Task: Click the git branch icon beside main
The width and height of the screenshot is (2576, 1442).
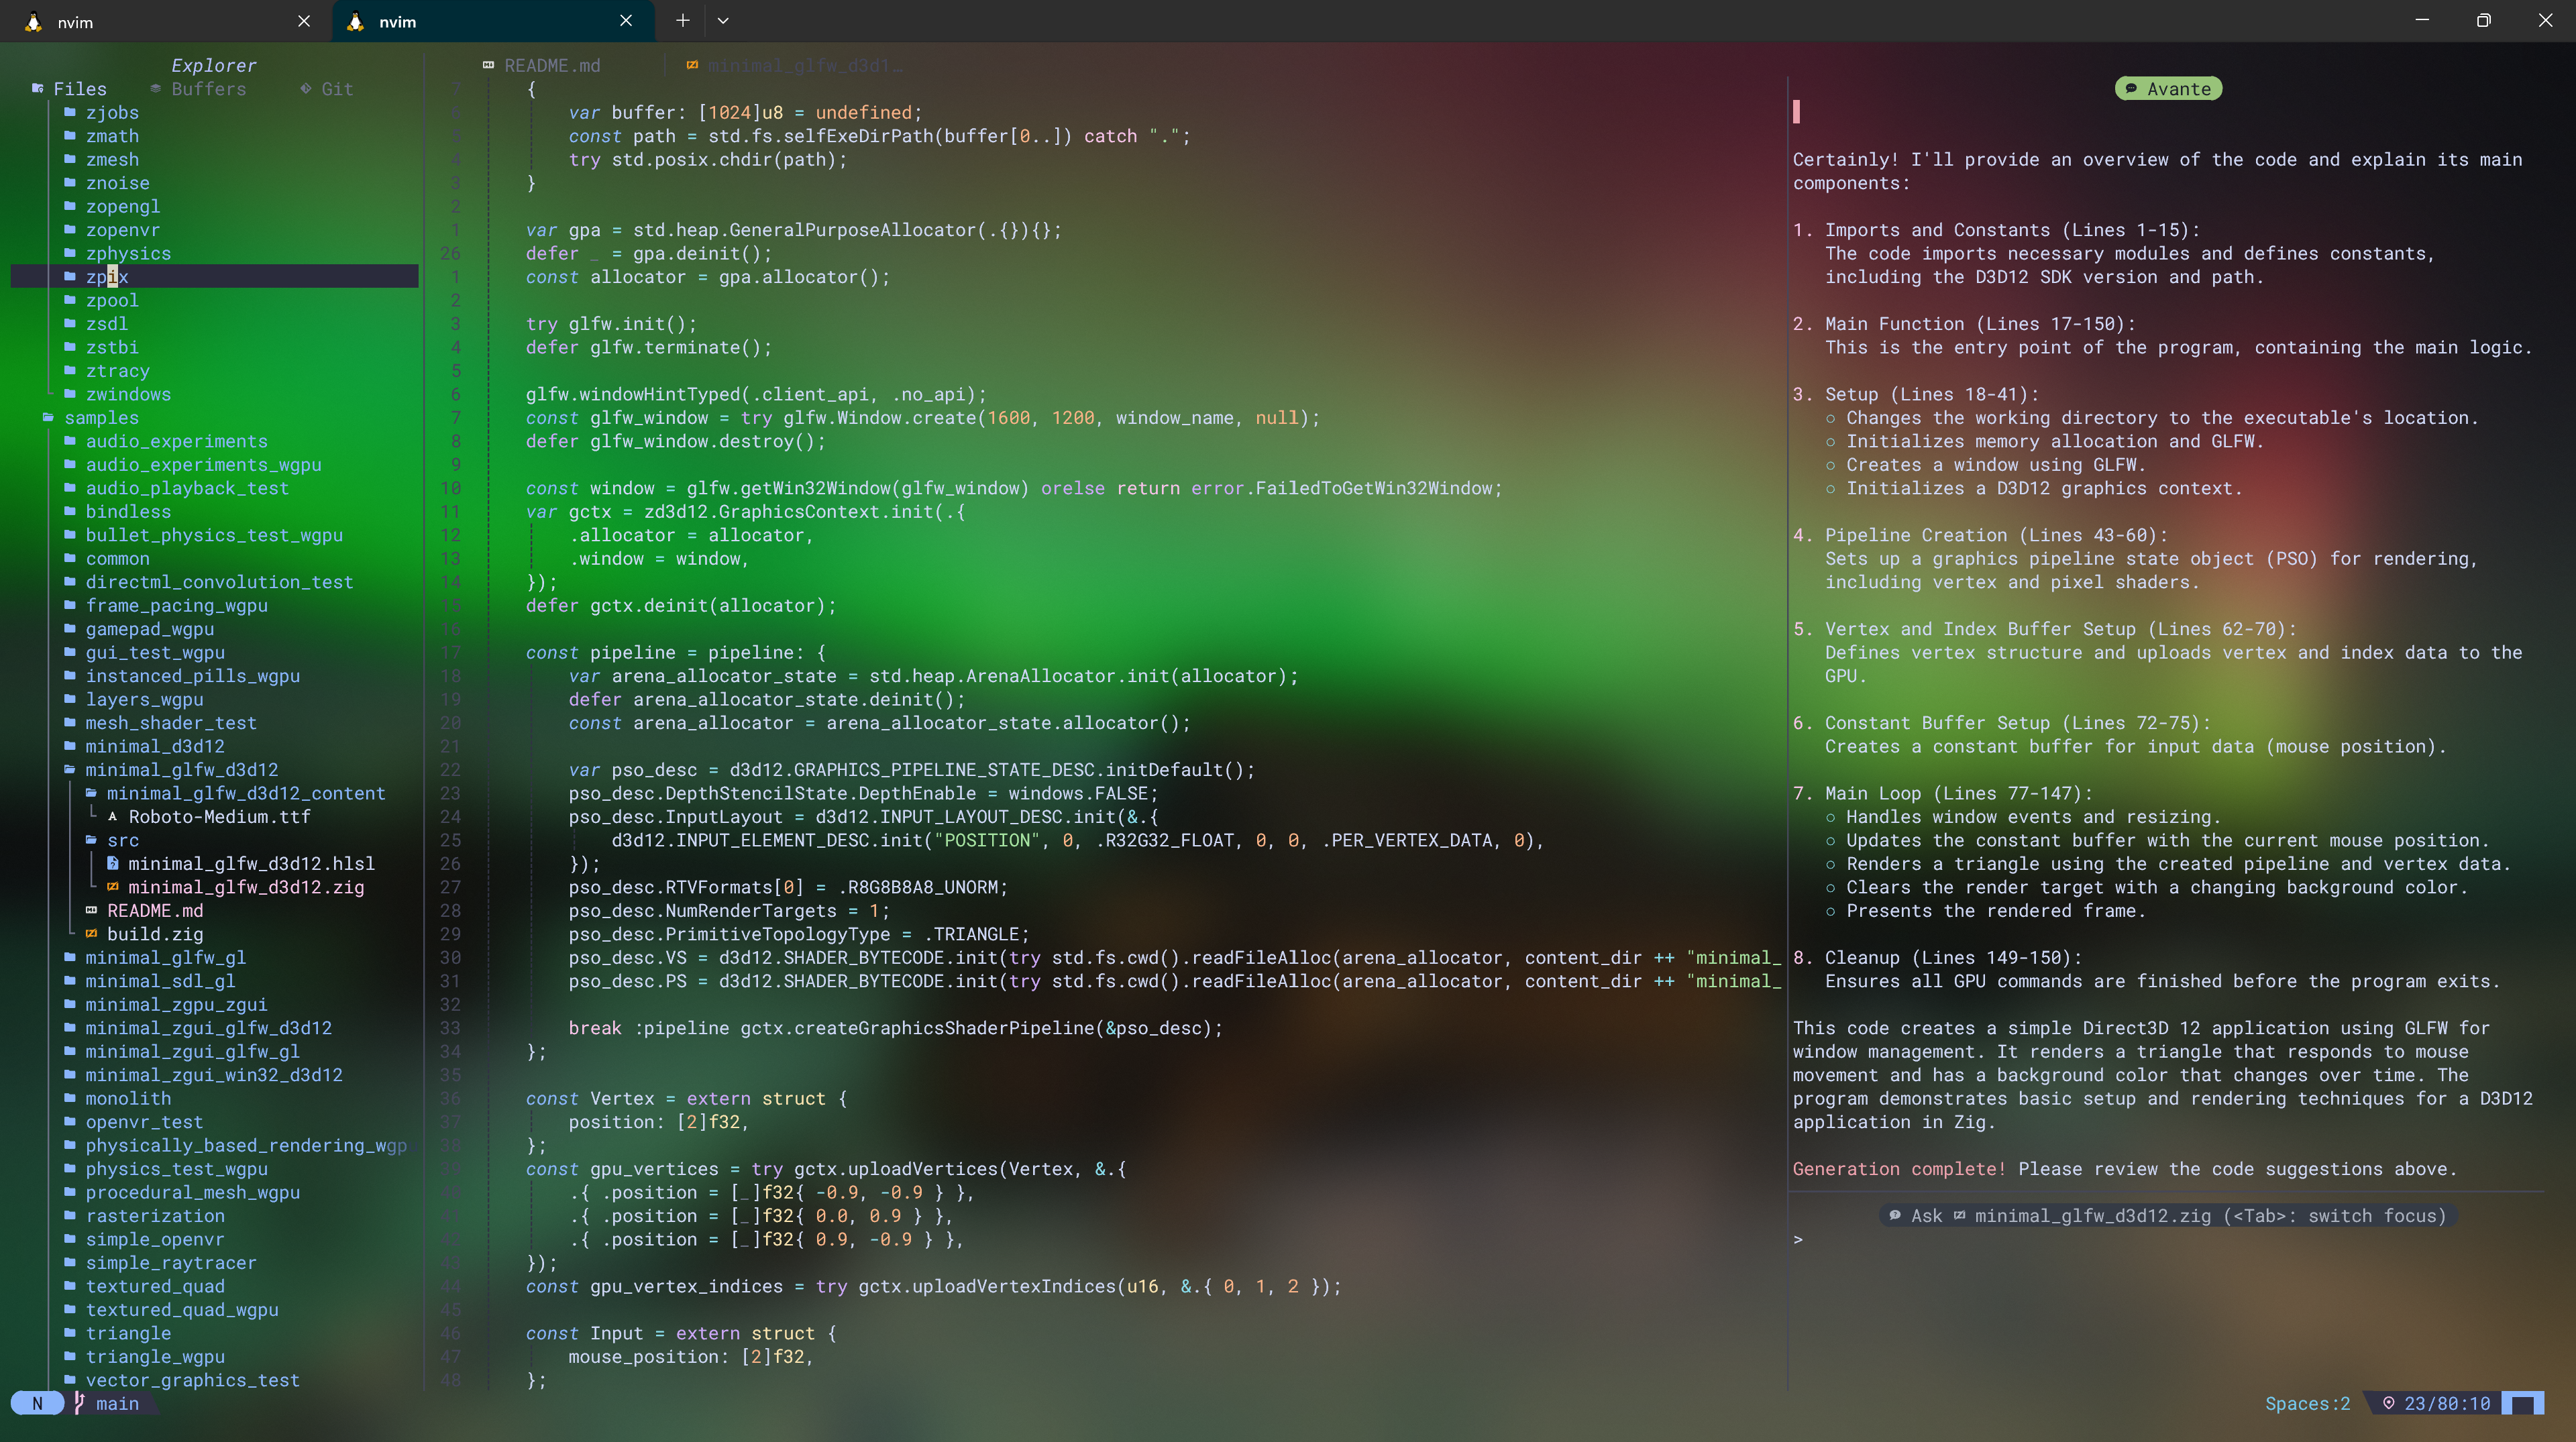Action: point(80,1403)
